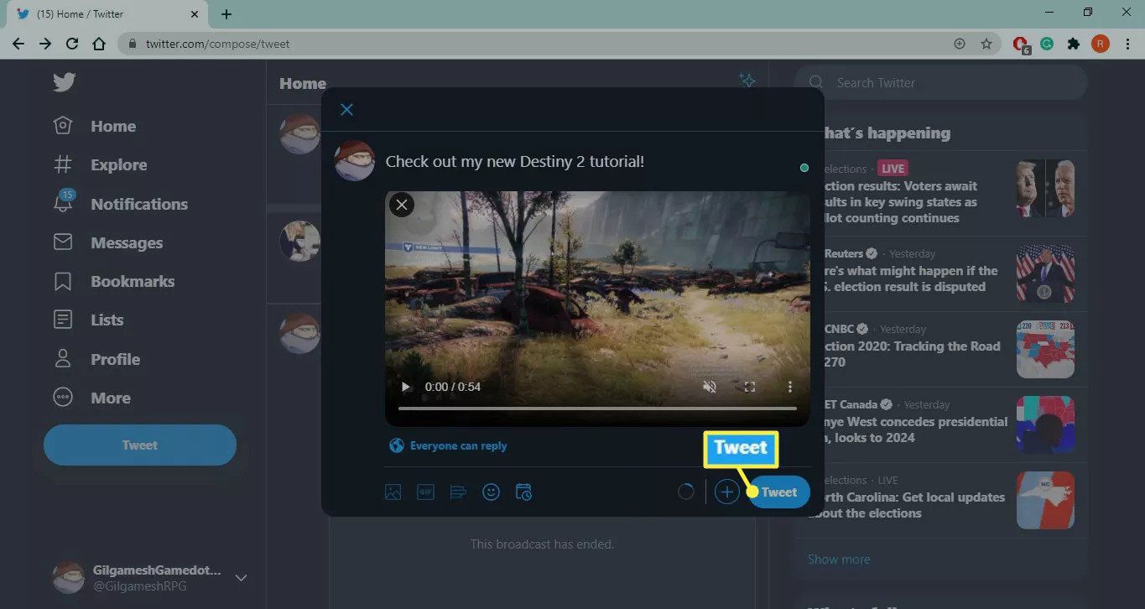Screen dimensions: 1145x609
Task: Play the attached video
Action: [x=406, y=387]
